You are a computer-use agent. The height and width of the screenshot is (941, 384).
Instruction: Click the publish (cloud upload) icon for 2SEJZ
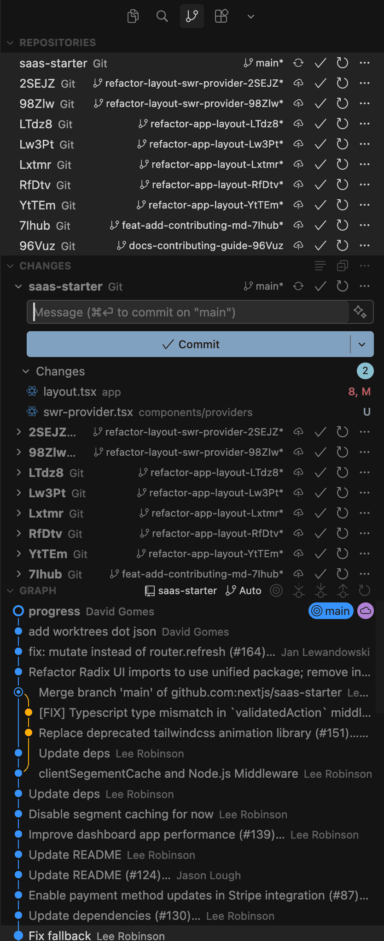(x=298, y=83)
